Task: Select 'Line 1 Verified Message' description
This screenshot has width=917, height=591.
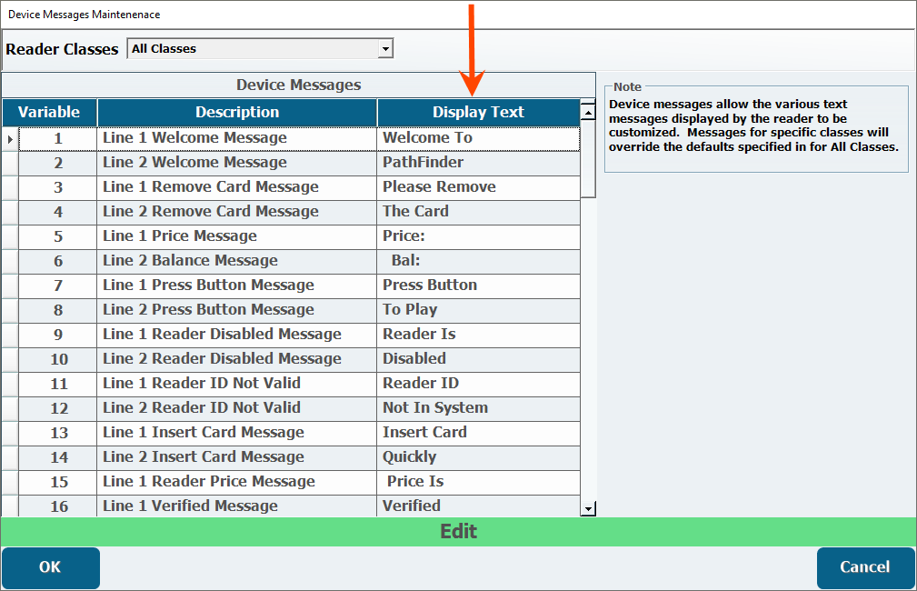Action: [x=190, y=506]
